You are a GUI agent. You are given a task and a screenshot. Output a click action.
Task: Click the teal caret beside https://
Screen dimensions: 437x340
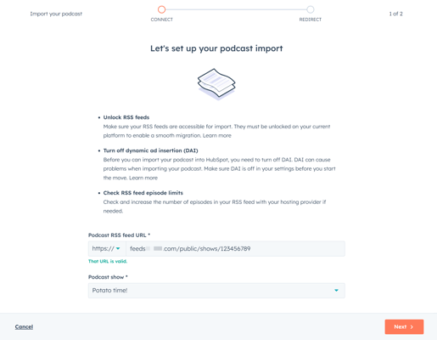118,249
